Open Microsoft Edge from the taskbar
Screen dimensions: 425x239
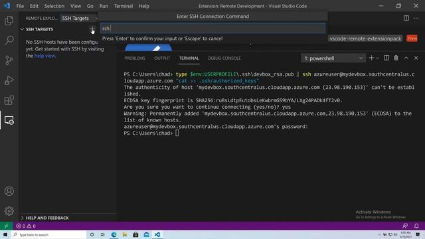point(114,234)
